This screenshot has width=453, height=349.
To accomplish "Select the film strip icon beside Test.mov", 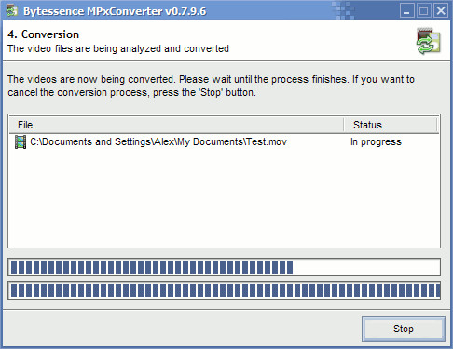I will (x=21, y=142).
